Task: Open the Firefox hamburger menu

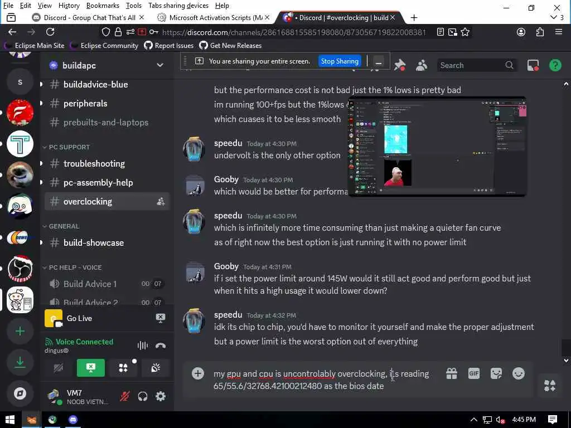Action: click(559, 32)
